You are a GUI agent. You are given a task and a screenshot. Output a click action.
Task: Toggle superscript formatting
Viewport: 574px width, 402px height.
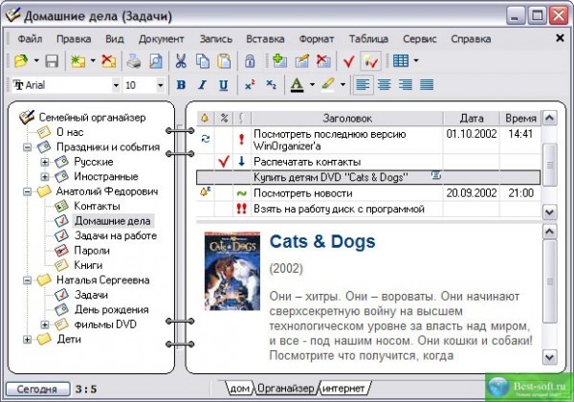[x=250, y=85]
